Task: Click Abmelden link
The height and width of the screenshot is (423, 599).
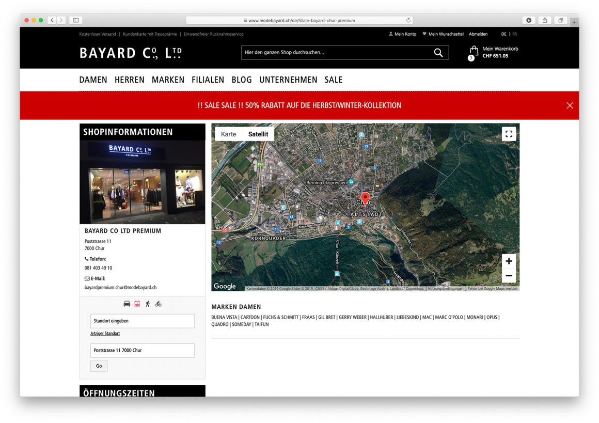Action: (478, 34)
